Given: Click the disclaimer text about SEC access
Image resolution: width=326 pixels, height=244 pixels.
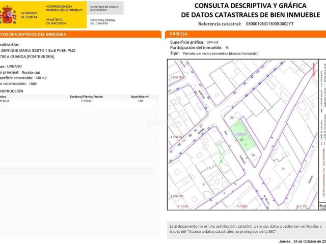Looking at the screenshot, I should 245,228.
